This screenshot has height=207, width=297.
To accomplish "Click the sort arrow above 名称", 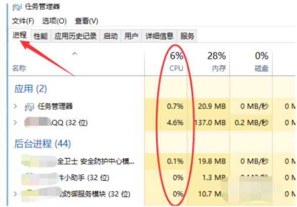I will [x=75, y=54].
